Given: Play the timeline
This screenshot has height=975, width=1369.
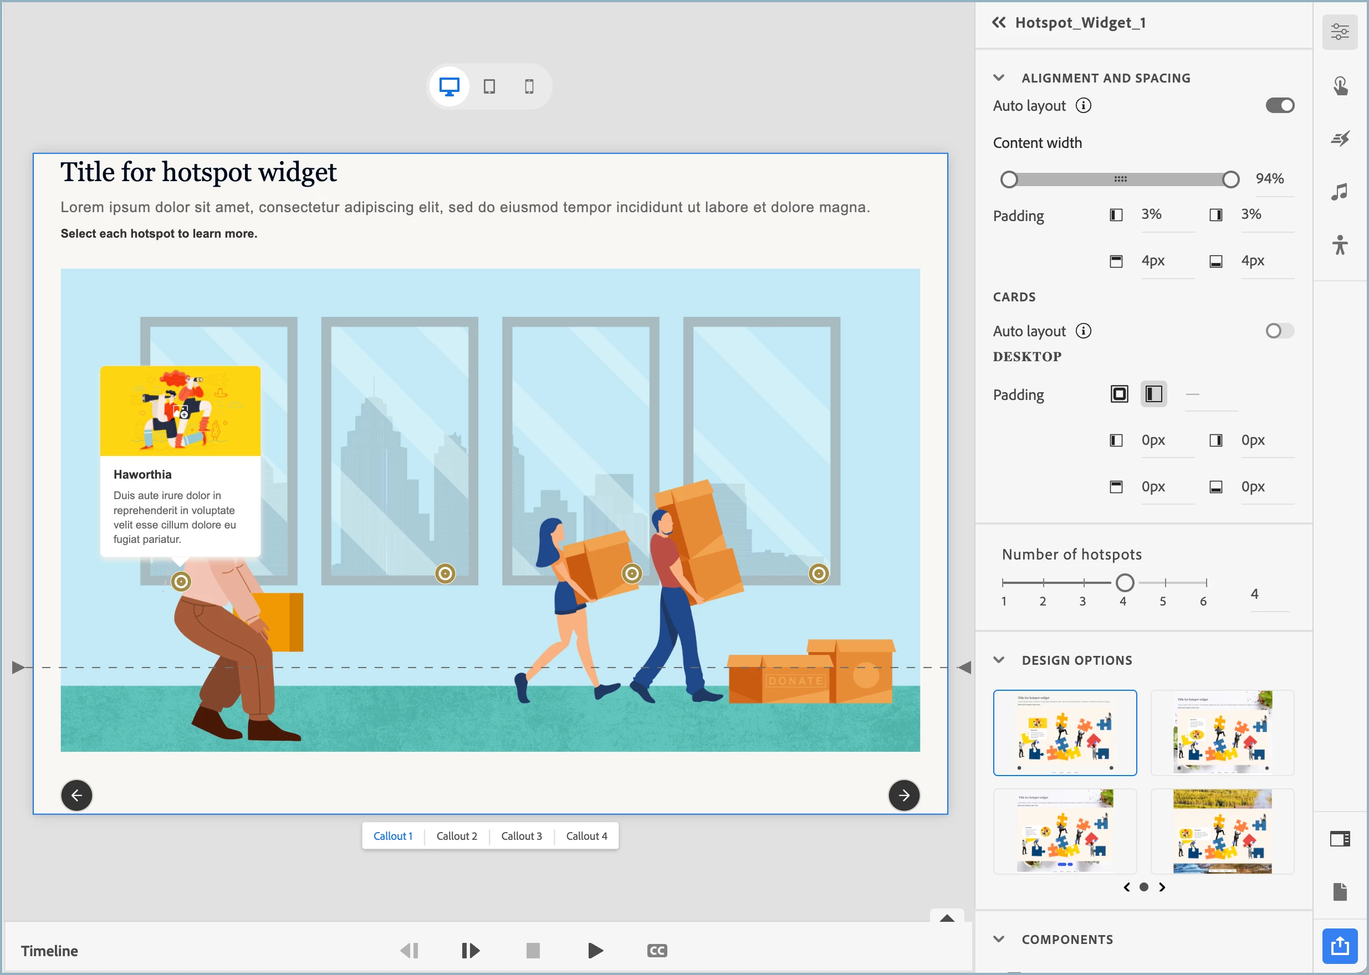Looking at the screenshot, I should pyautogui.click(x=595, y=951).
